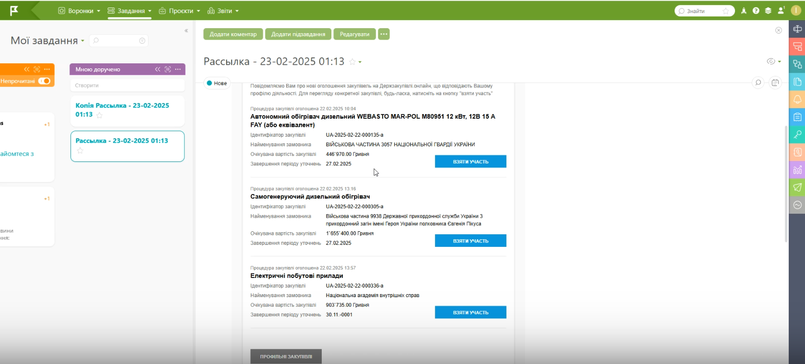Image resolution: width=805 pixels, height=364 pixels.
Task: Collapse the Мною доручено column
Action: click(158, 69)
